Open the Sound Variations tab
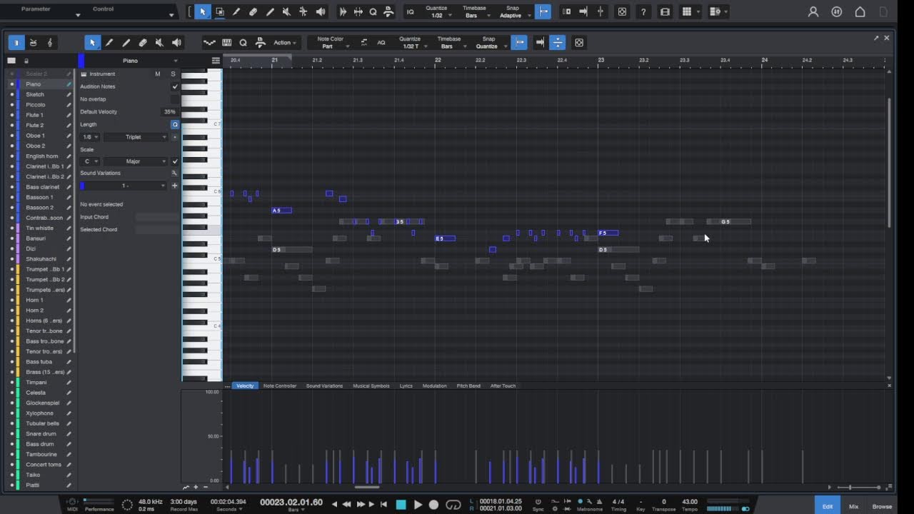The height and width of the screenshot is (514, 914). (x=324, y=385)
